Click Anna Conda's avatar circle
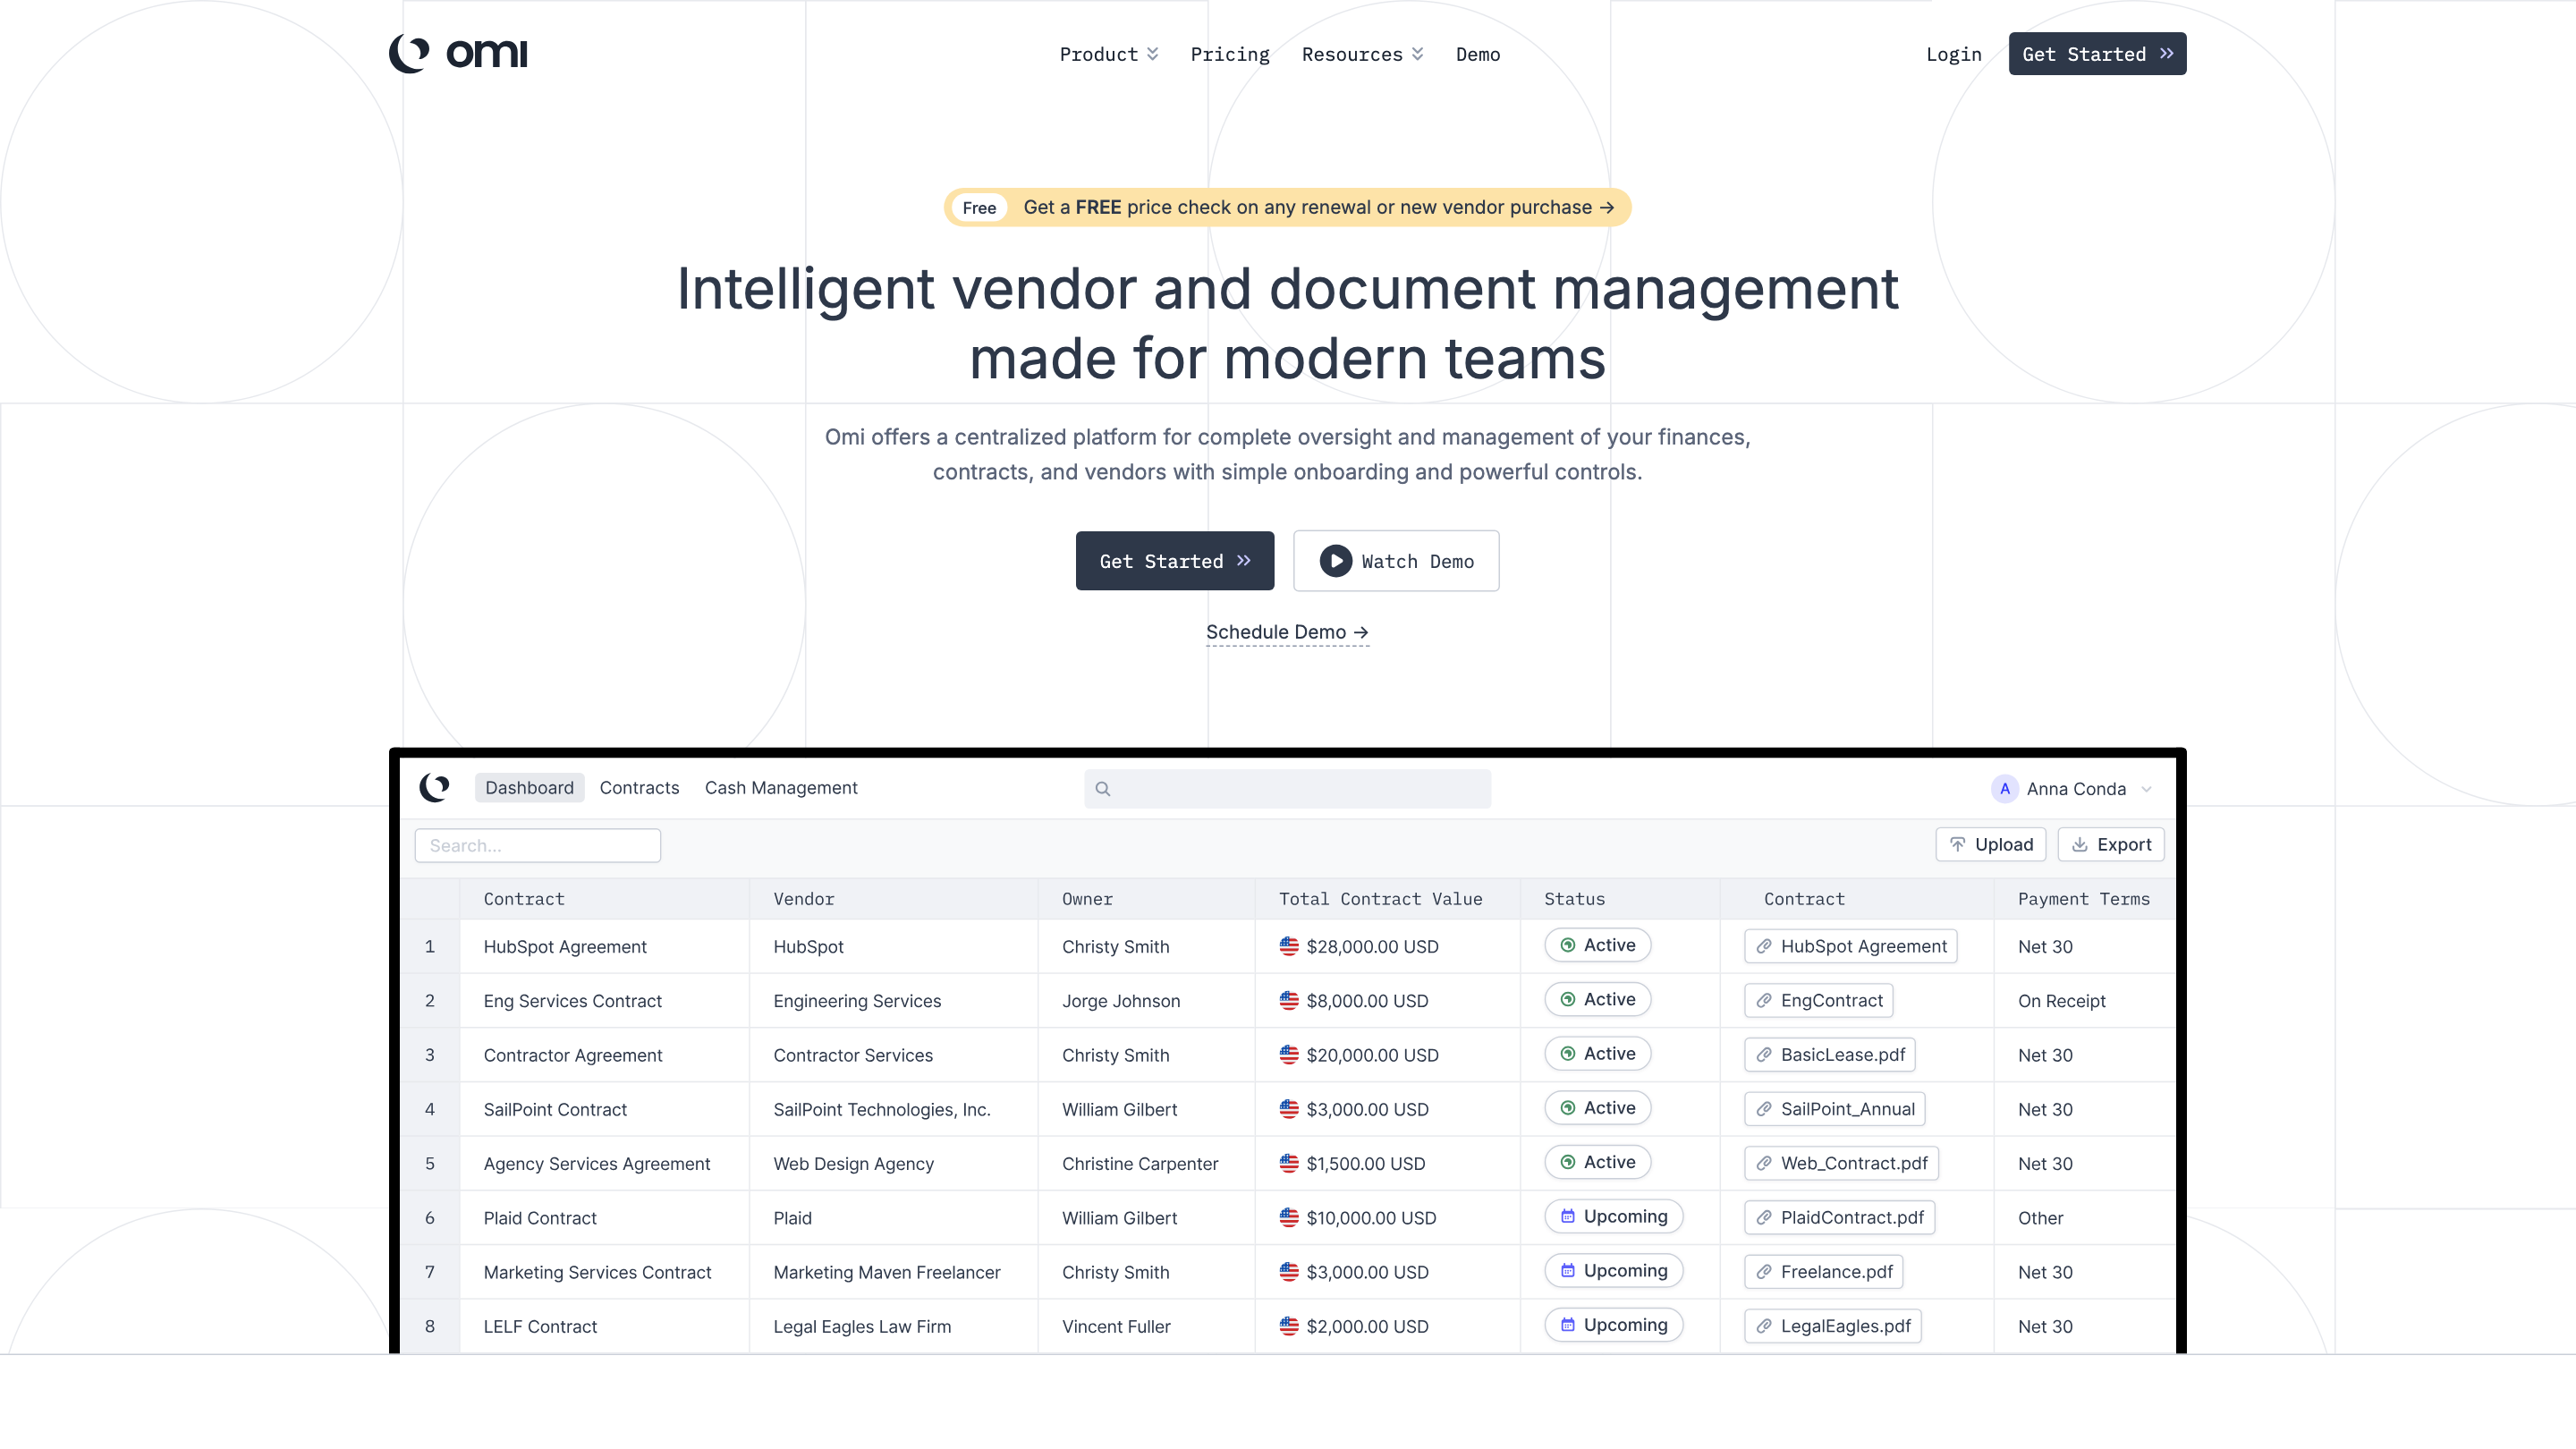This screenshot has height=1449, width=2576. 2004,789
